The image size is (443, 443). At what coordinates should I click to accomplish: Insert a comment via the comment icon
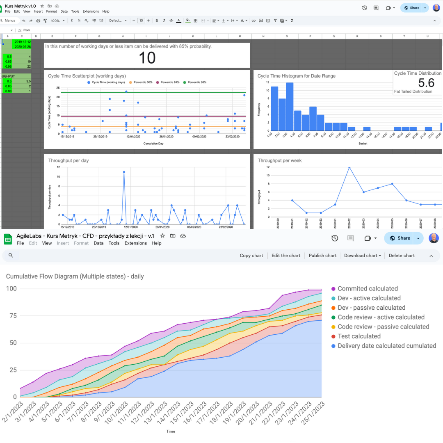point(261,21)
